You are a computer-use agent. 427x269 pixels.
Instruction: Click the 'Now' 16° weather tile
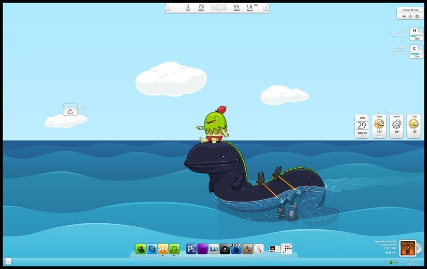click(x=379, y=126)
